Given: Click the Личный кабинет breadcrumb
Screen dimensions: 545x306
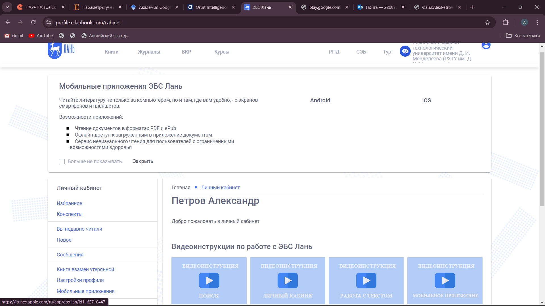Looking at the screenshot, I should pyautogui.click(x=220, y=188).
